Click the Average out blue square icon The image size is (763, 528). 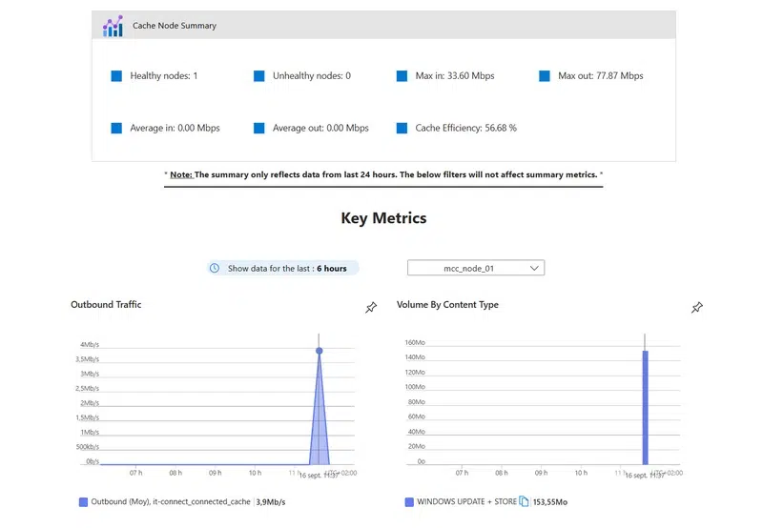259,128
